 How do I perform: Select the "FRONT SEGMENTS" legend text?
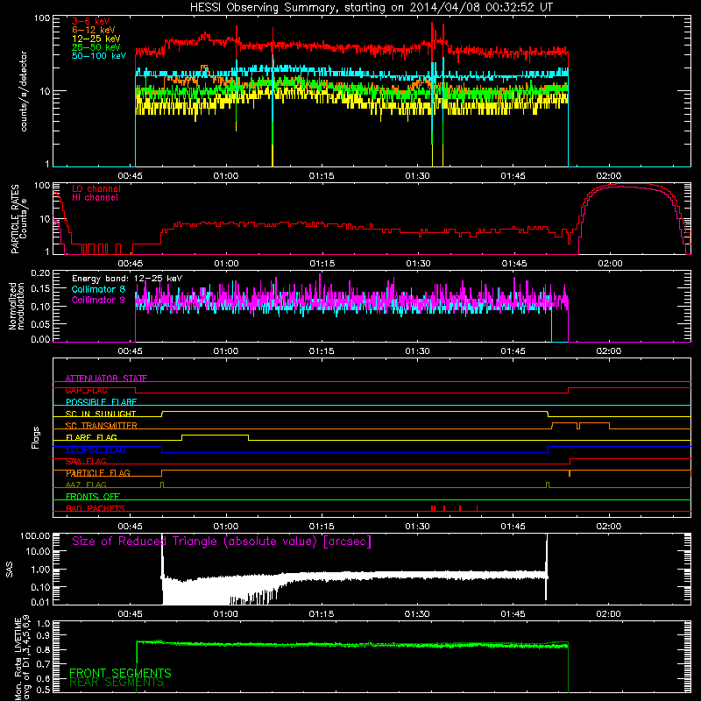tap(120, 673)
